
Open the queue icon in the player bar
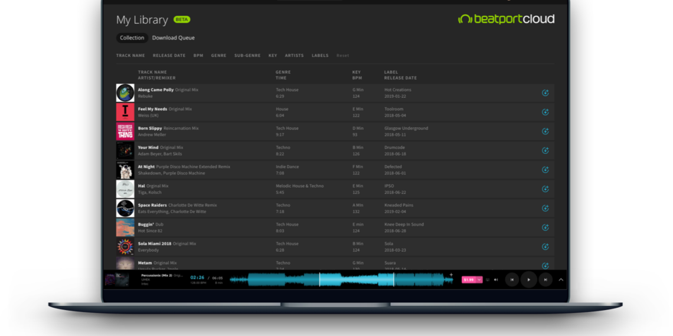pos(488,279)
